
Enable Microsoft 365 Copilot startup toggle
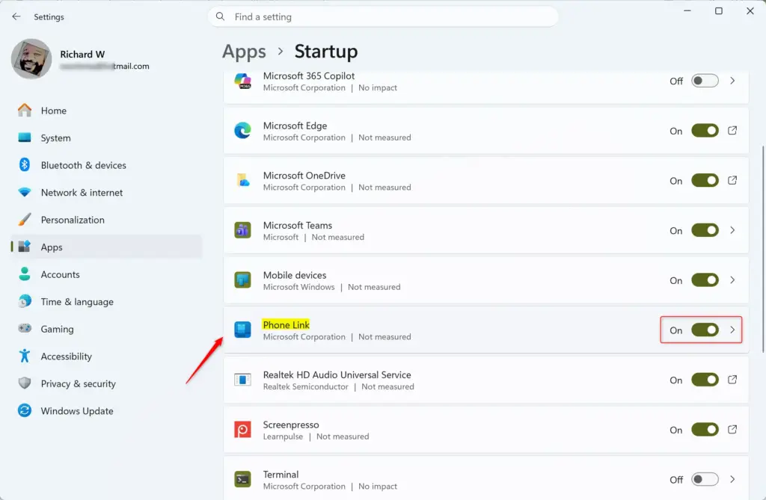[705, 81]
